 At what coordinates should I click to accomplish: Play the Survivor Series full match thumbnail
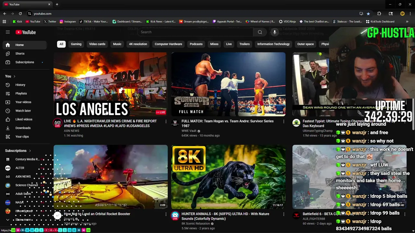point(228,84)
